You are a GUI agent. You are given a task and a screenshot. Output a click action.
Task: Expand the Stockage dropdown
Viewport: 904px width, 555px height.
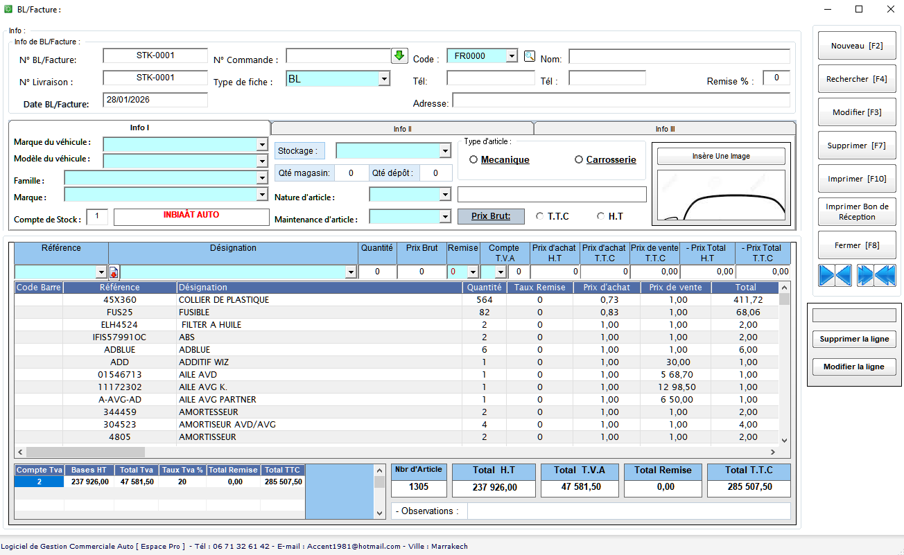[x=445, y=150]
